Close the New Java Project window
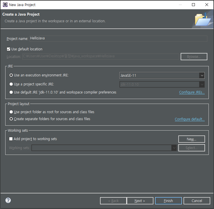 [207, 5]
